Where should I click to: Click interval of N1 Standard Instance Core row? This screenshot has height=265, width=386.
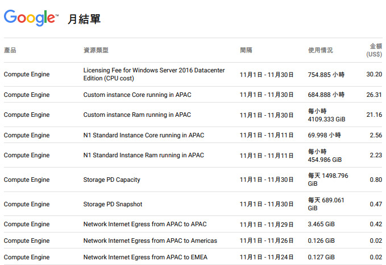tap(267, 136)
